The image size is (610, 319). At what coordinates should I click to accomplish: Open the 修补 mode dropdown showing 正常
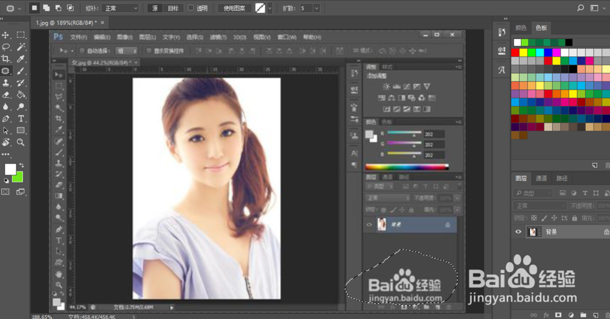[x=120, y=8]
